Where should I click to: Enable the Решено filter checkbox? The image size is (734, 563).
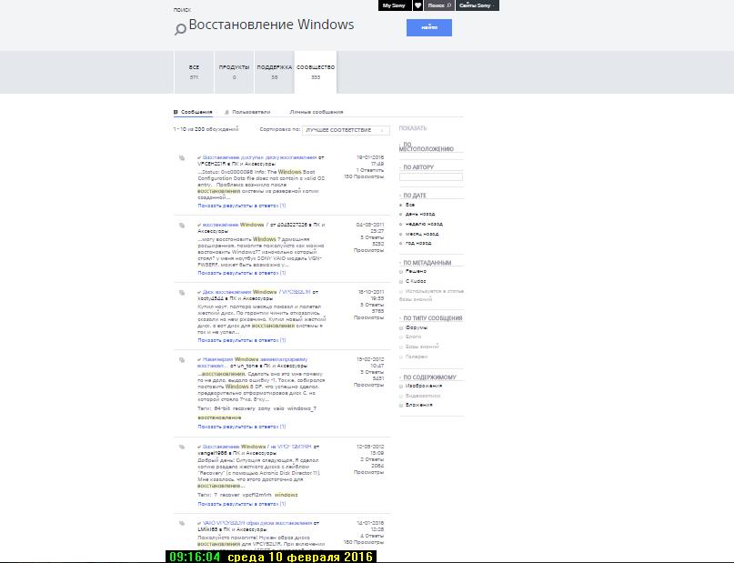point(402,271)
